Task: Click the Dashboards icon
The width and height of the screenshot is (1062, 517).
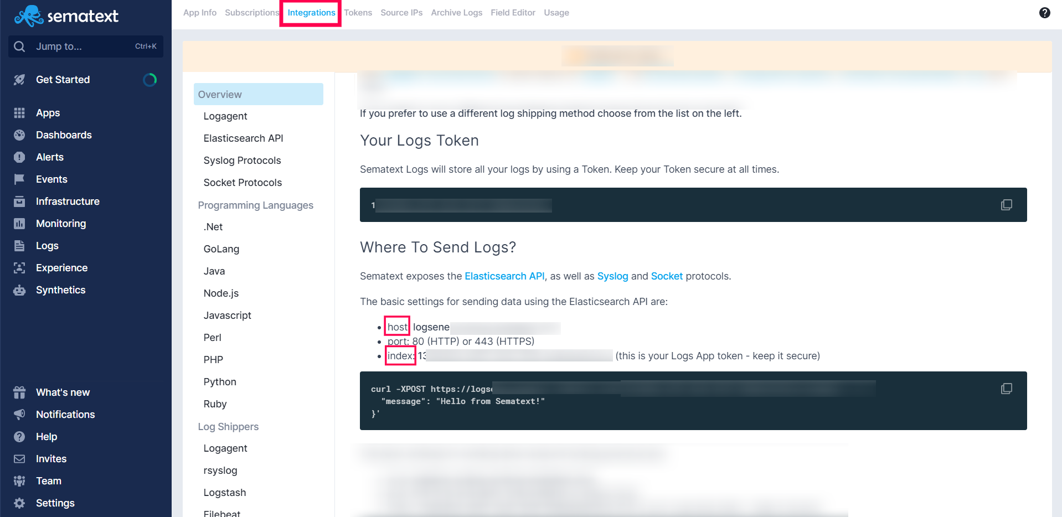Action: 19,135
